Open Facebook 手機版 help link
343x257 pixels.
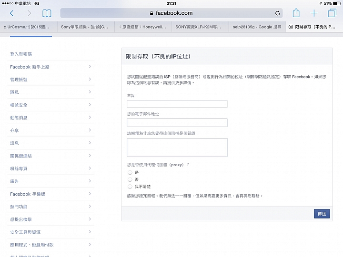(x=28, y=194)
